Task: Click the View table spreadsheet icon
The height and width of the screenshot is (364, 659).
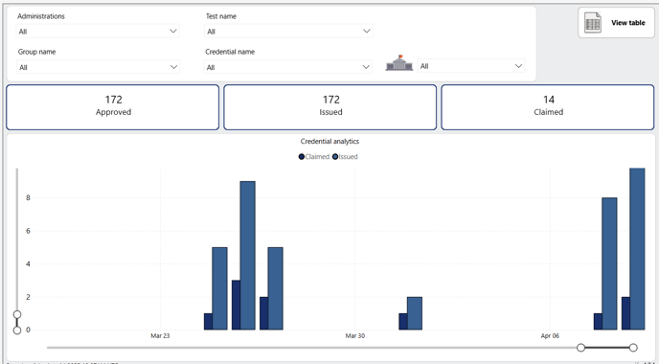Action: click(x=593, y=23)
